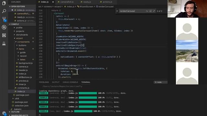Toggle Use Regular Expression in find widget
The height and width of the screenshot is (116, 207).
154,11
